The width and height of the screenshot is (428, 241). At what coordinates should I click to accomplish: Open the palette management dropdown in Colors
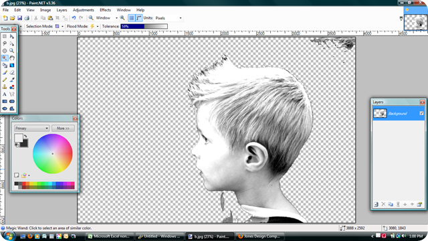click(29, 175)
